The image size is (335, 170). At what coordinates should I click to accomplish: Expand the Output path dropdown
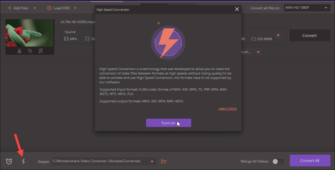tap(152, 162)
